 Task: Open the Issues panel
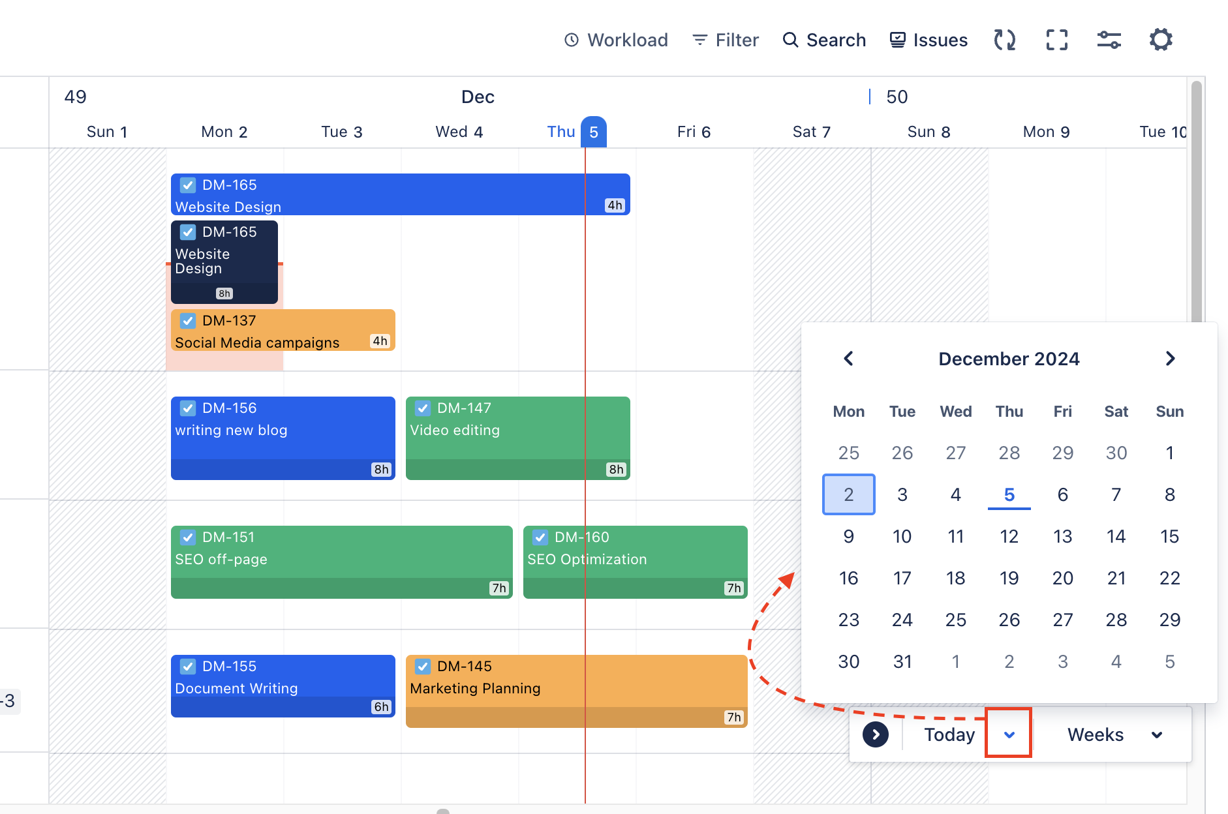tap(929, 40)
